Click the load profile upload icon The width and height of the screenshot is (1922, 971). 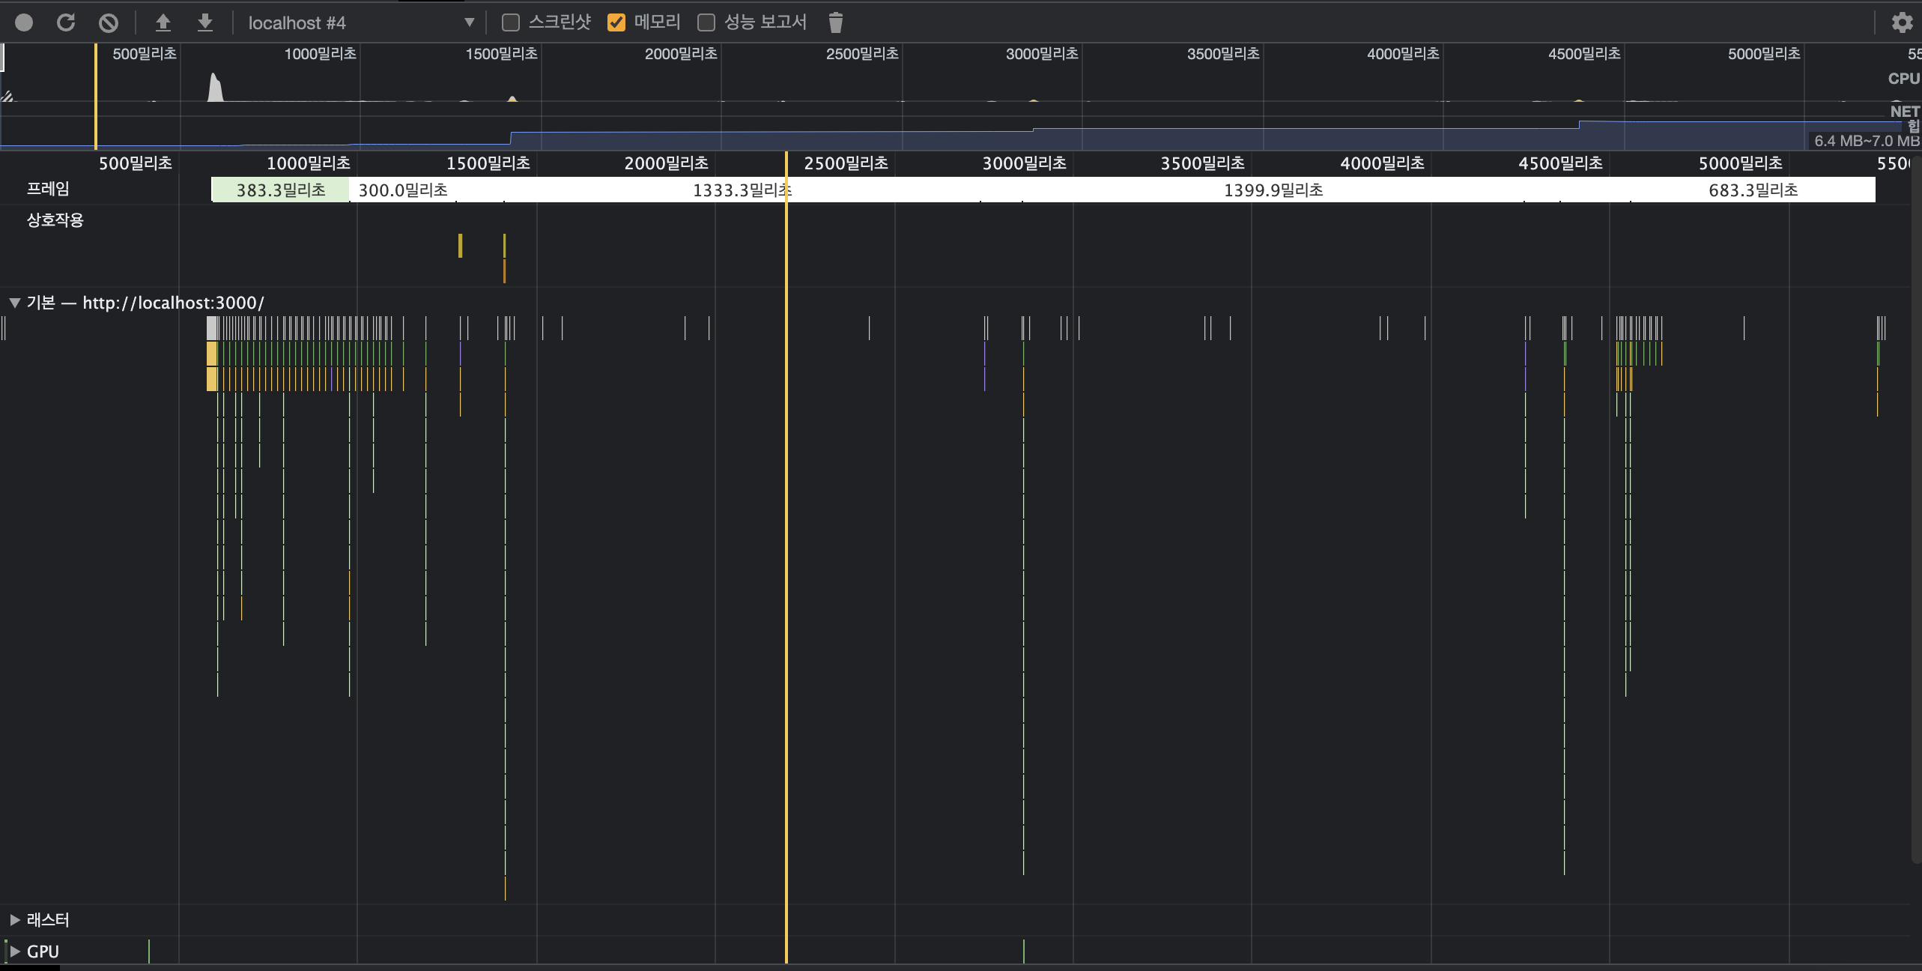pyautogui.click(x=163, y=22)
